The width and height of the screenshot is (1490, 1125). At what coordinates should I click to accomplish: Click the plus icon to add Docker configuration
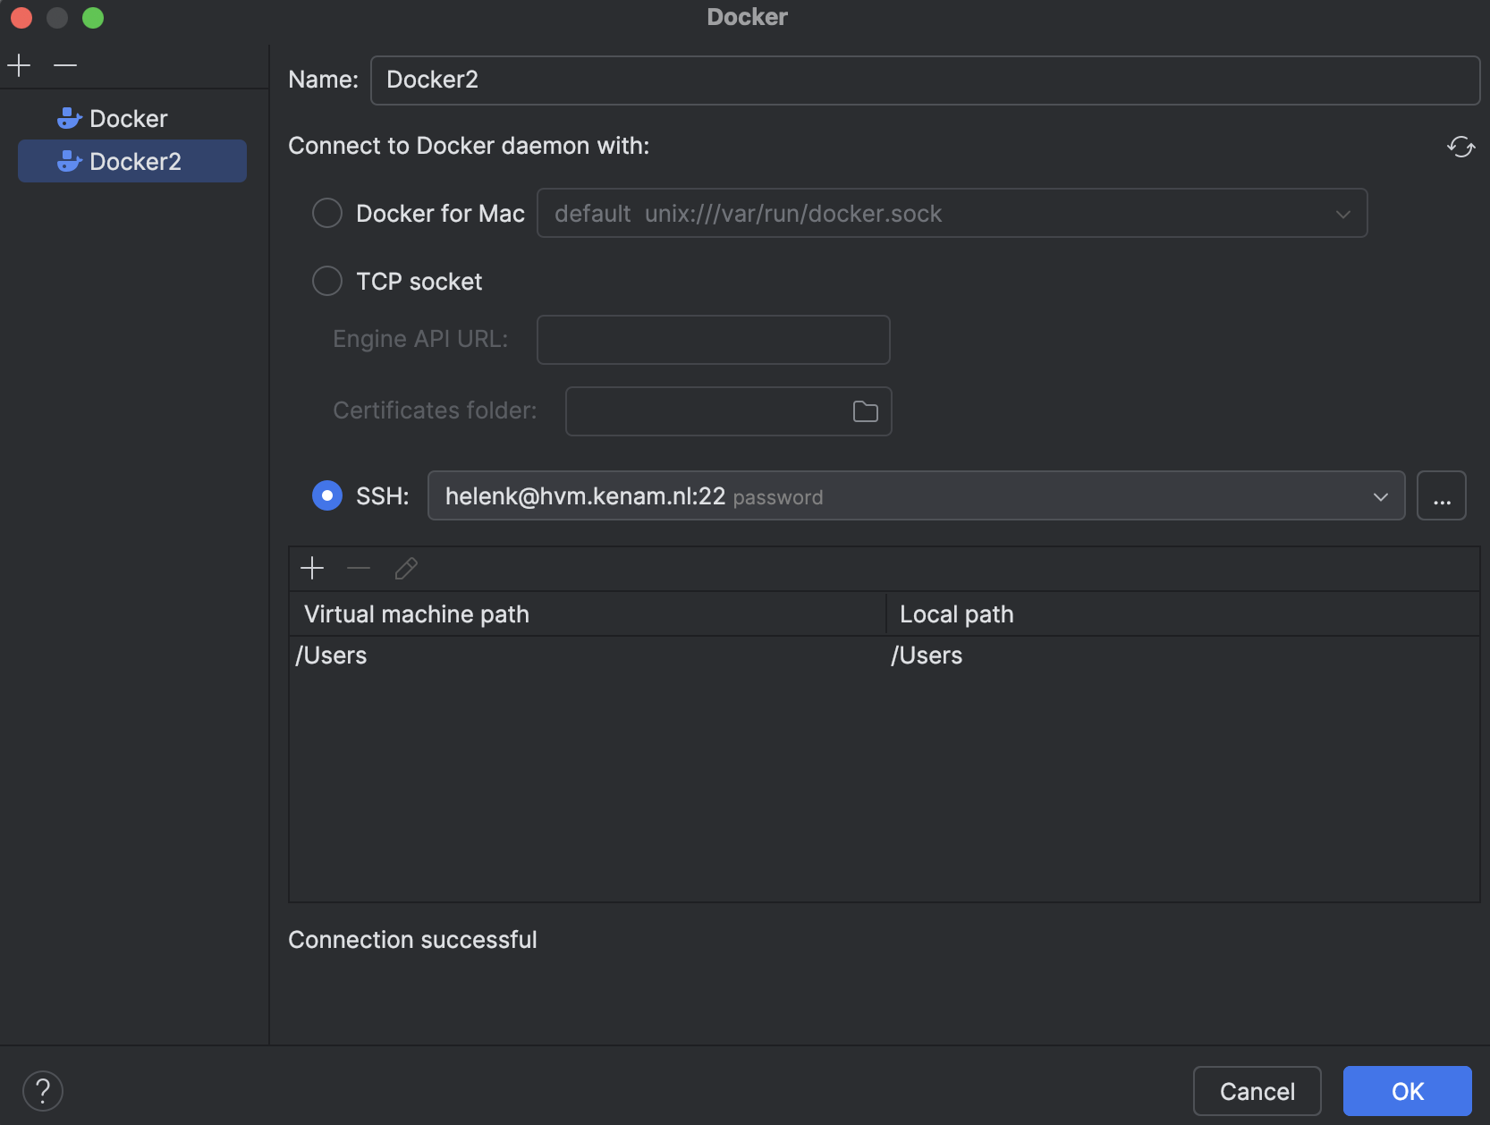point(19,65)
